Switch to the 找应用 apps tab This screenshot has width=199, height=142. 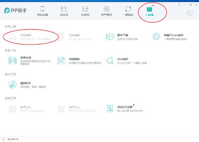click(x=64, y=11)
